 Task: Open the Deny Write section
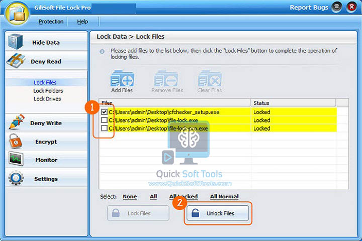click(46, 122)
